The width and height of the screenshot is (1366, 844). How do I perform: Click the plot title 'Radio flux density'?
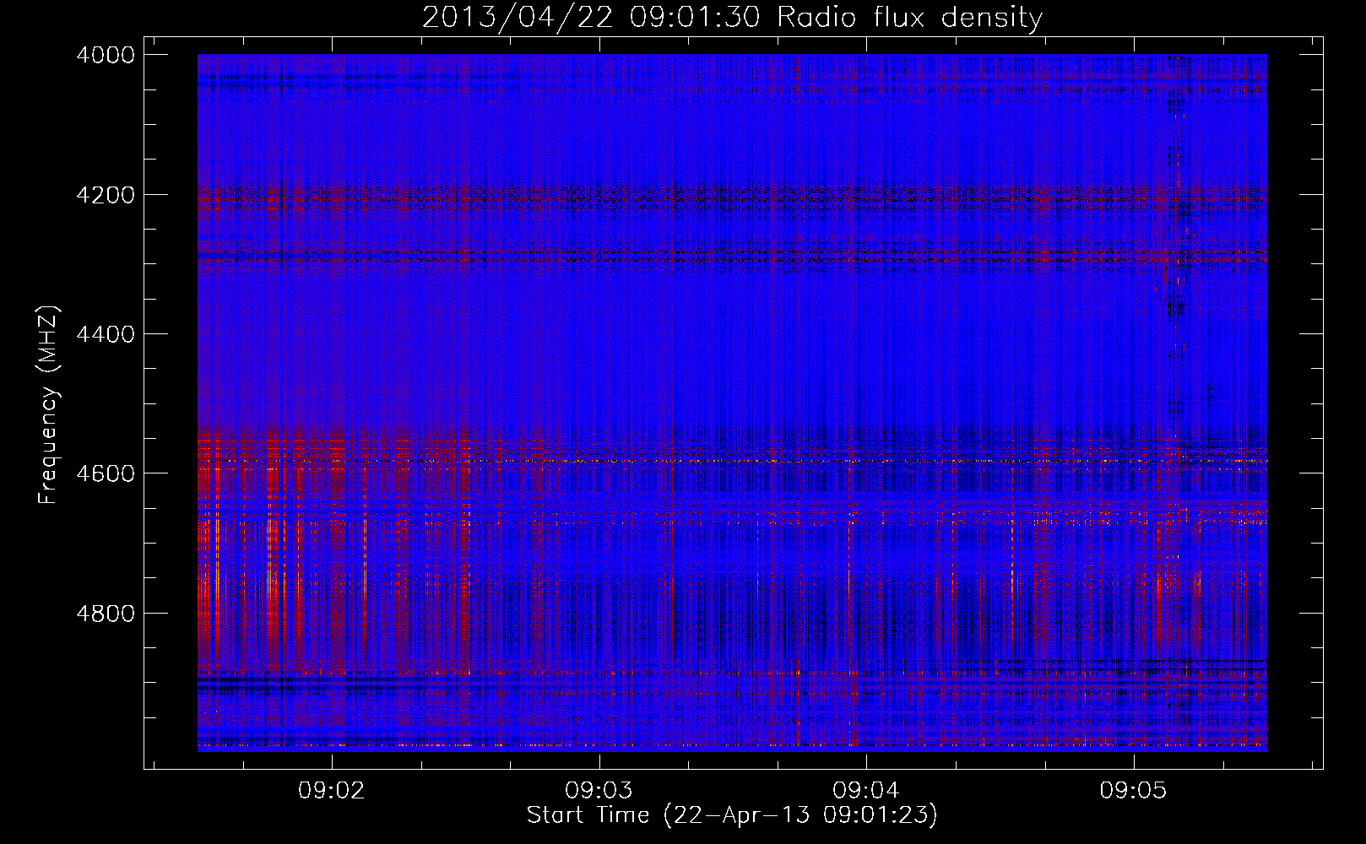[909, 18]
